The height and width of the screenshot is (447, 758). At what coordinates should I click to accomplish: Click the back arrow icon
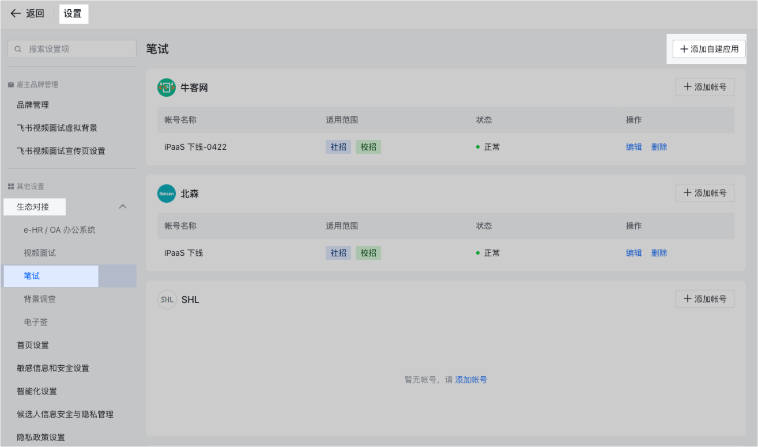click(16, 14)
